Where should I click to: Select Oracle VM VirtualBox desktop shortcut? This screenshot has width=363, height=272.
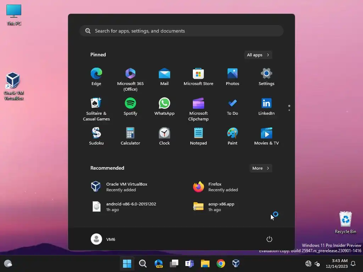14,86
